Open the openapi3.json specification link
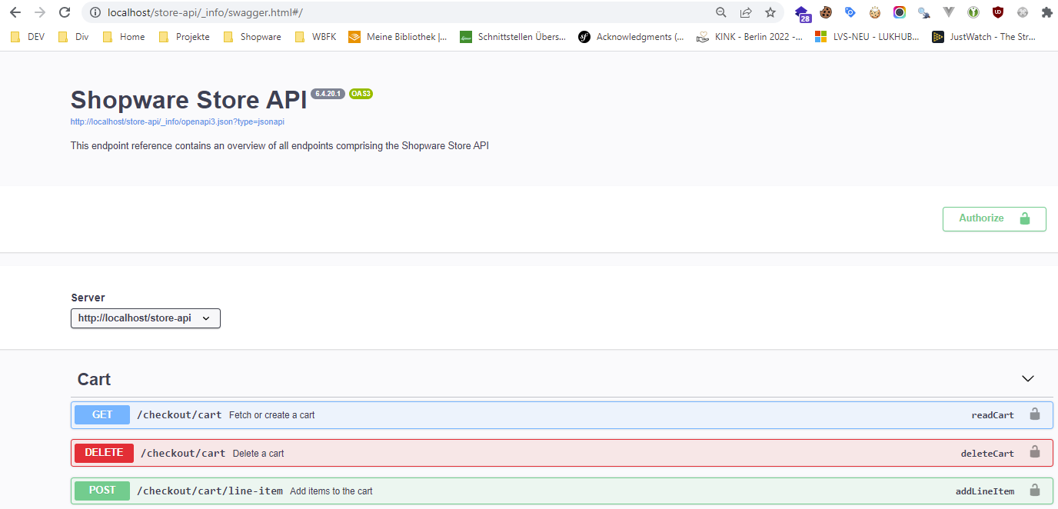 click(x=178, y=121)
